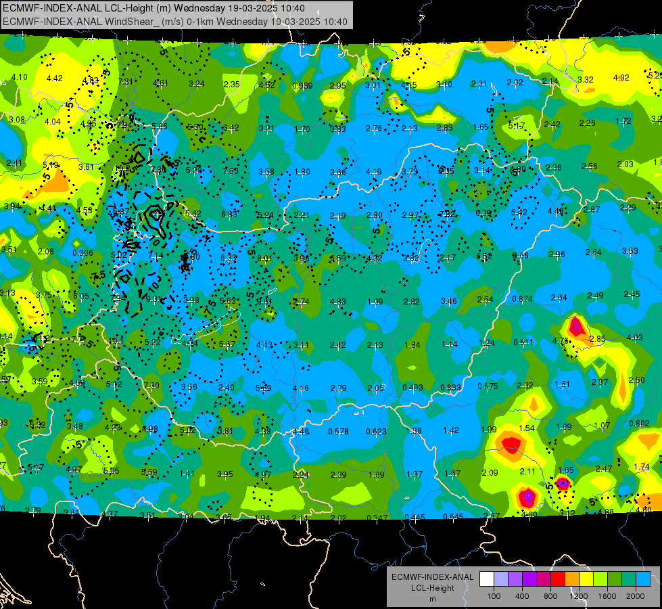Screen dimensions: 662x609
Task: Click the legend scale value 100
Action: tap(494, 596)
